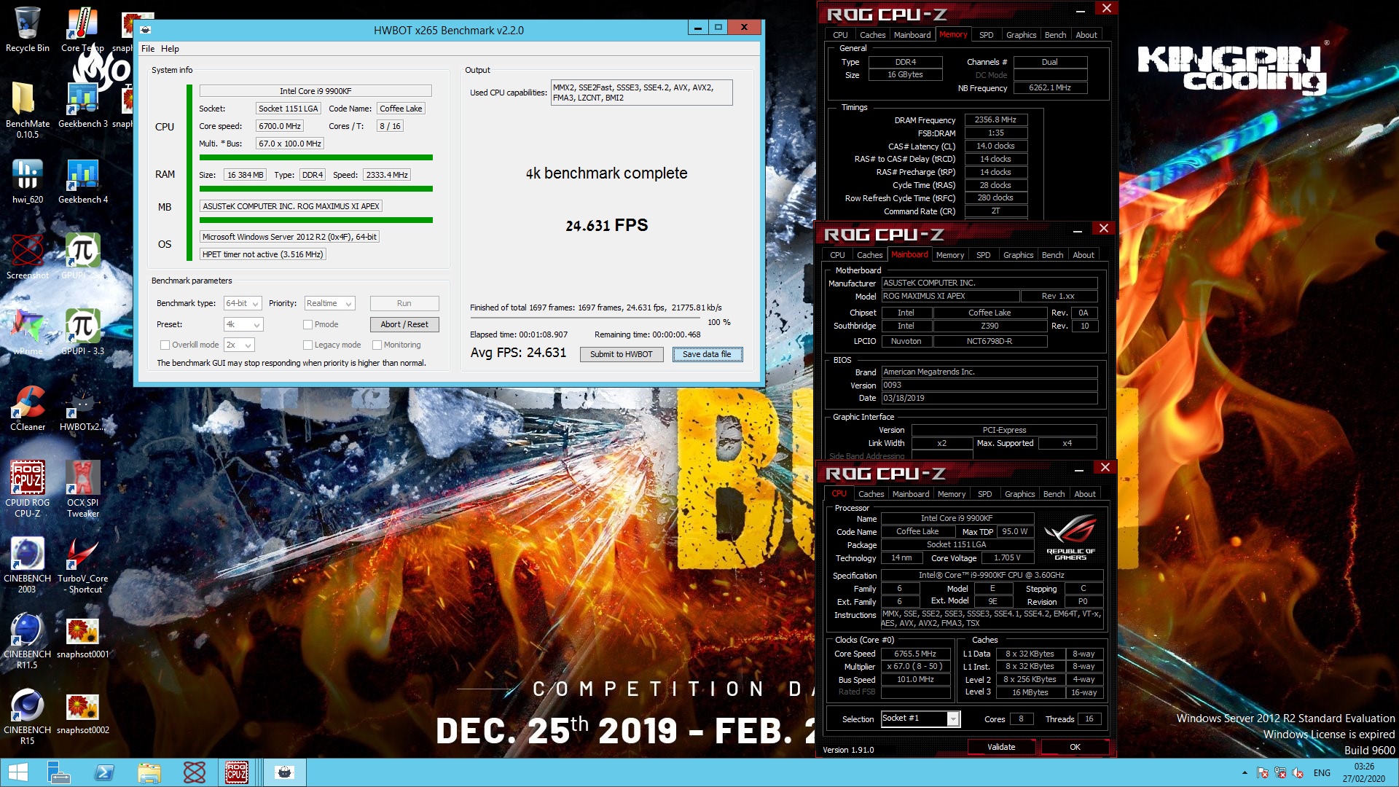Click the disabled Run button
Screen dimensions: 1399x787
coord(404,303)
